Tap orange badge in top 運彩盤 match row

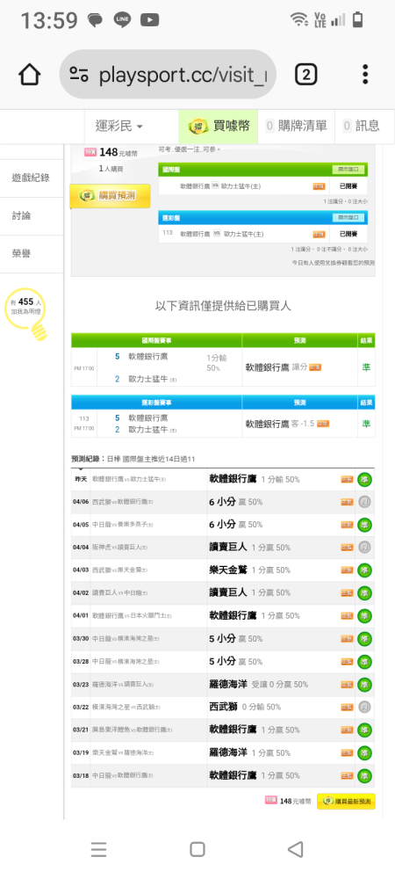click(x=319, y=235)
